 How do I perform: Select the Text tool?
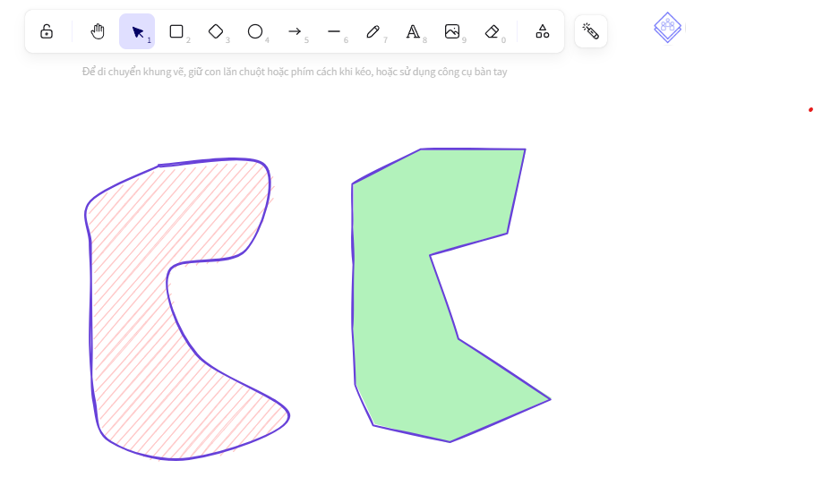[413, 31]
